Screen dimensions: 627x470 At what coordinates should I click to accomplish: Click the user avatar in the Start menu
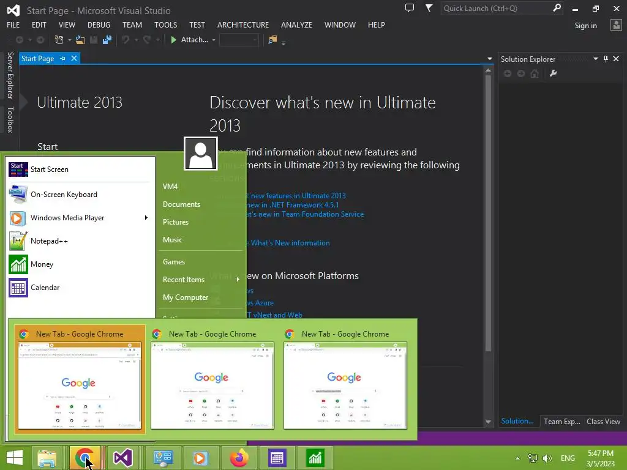point(201,154)
